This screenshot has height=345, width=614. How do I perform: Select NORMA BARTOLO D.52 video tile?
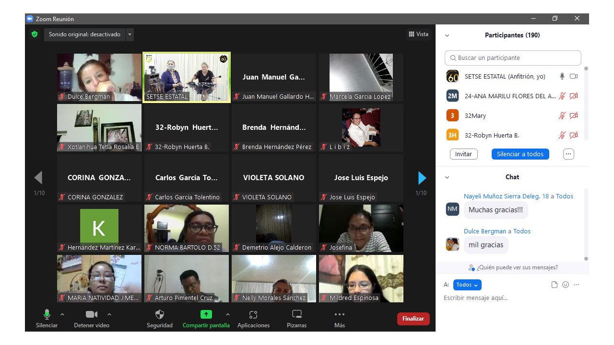(x=187, y=228)
